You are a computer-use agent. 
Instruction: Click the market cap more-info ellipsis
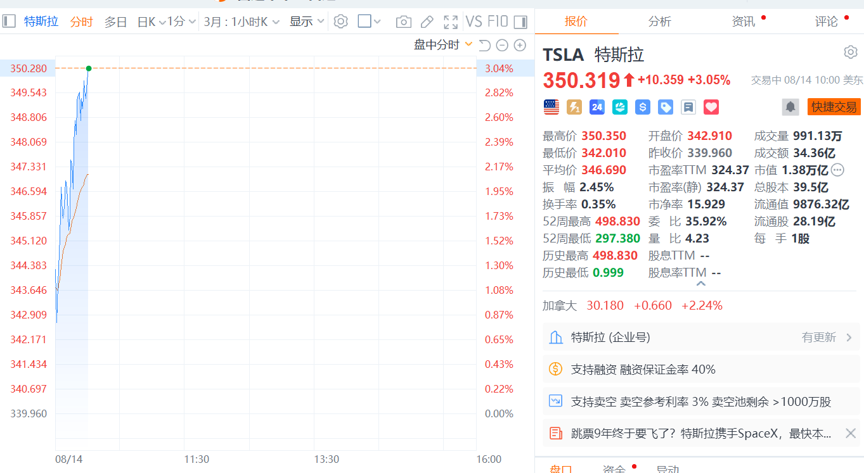837,170
